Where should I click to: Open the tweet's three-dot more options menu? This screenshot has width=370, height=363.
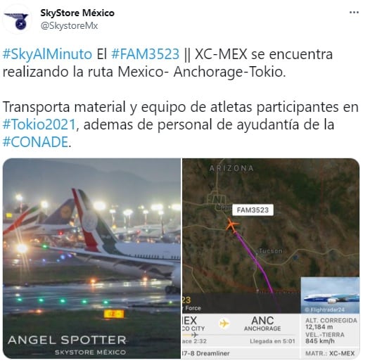coord(354,13)
